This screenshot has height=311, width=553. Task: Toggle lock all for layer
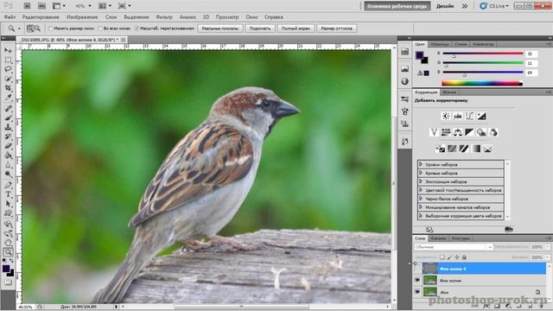click(464, 257)
